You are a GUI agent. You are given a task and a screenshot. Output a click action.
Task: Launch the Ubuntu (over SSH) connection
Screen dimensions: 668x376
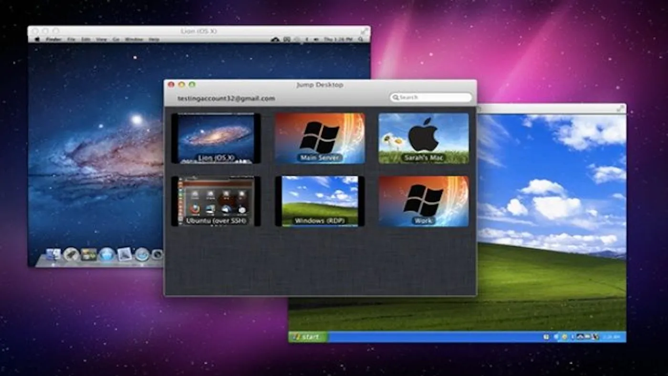217,200
